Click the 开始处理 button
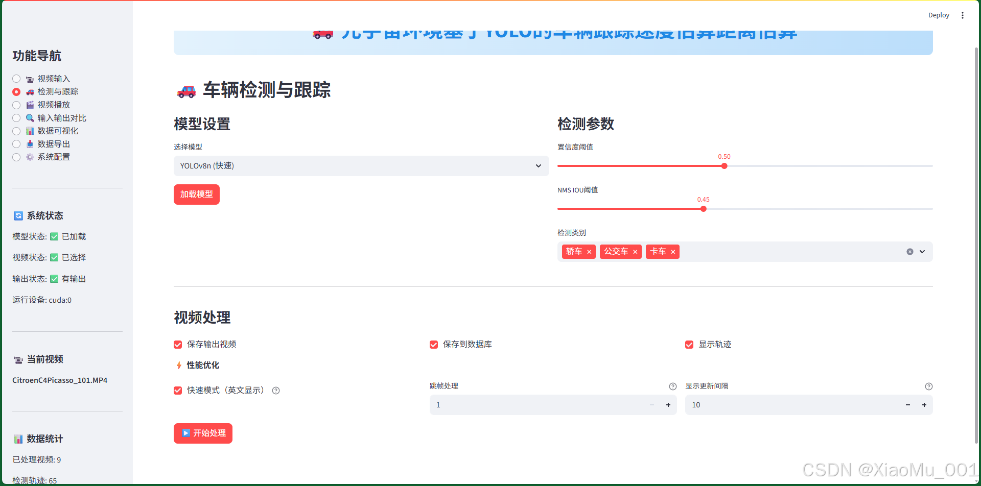The width and height of the screenshot is (981, 486). (x=203, y=433)
